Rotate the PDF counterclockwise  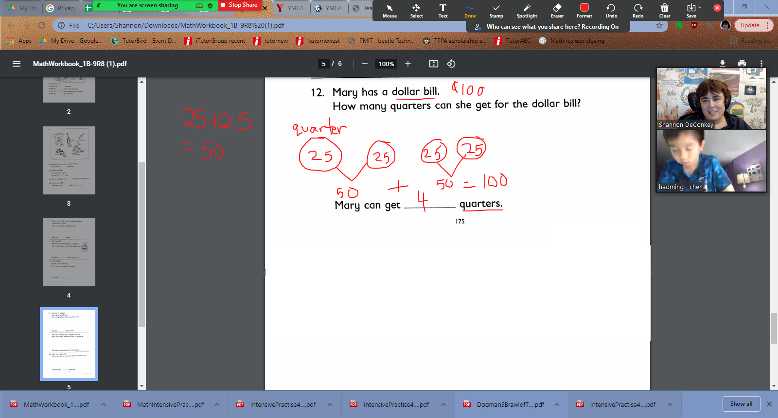(451, 64)
